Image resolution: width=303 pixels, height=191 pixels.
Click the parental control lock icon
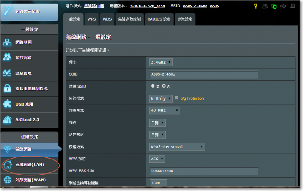[x=7, y=88]
